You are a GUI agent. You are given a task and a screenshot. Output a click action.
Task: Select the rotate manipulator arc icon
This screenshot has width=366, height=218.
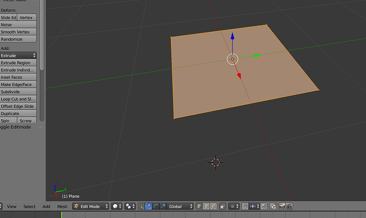155,206
